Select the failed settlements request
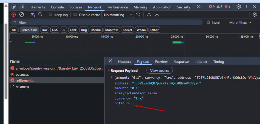This screenshot has width=260, height=124. tap(57, 81)
